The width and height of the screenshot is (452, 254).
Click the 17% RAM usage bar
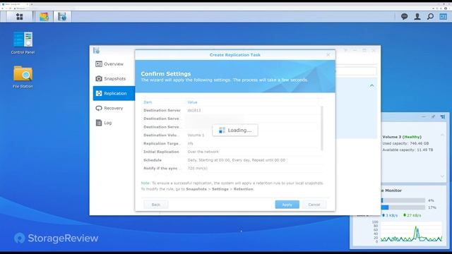(403, 207)
